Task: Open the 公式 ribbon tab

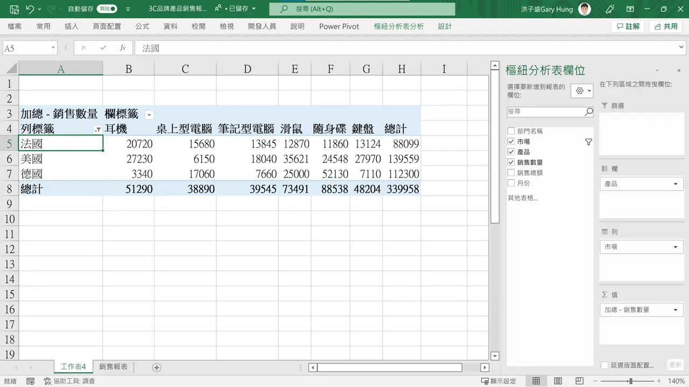Action: tap(142, 26)
